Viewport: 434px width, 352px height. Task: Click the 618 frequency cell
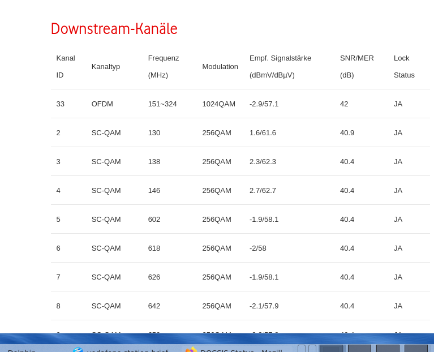[x=154, y=248]
